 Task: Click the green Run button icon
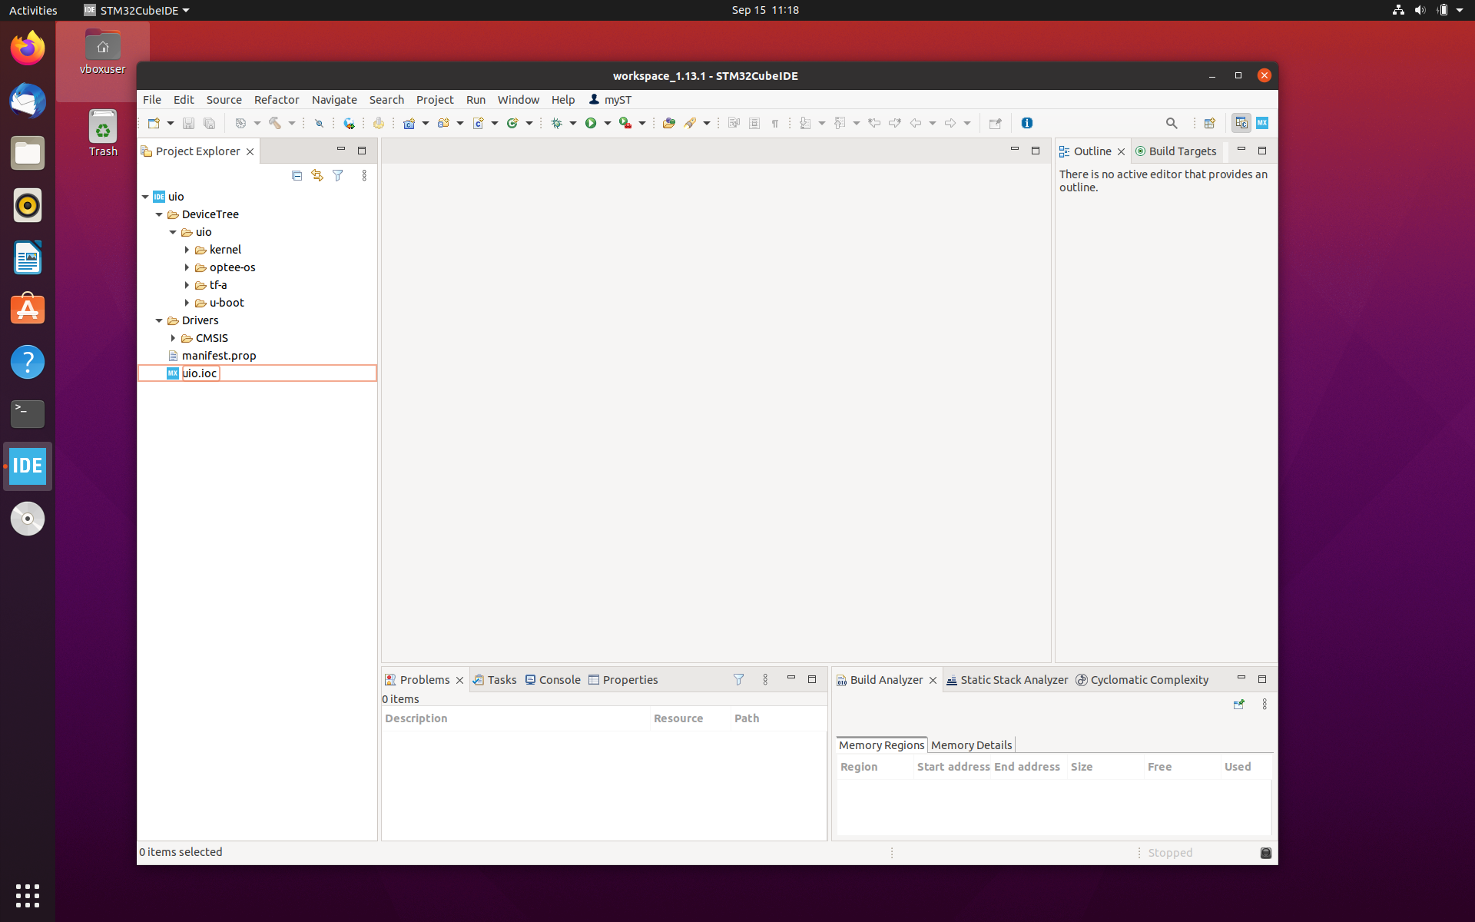[591, 123]
